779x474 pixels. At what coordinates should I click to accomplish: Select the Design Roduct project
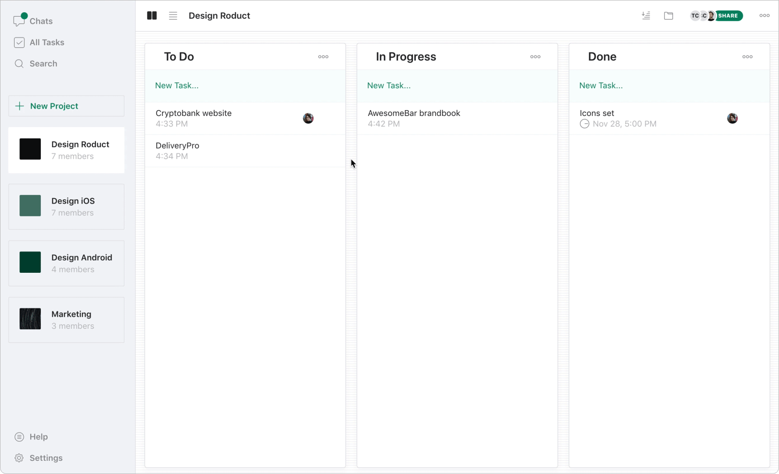point(66,150)
